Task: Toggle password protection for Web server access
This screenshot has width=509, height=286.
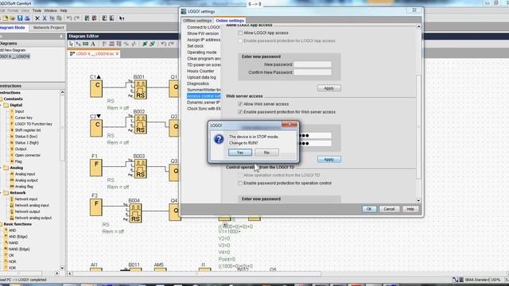Action: [x=240, y=112]
